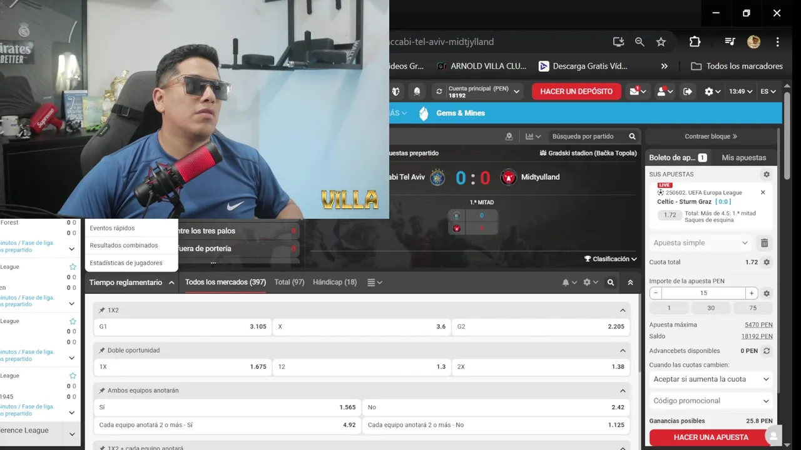Unpin the Ambos equipos anotarán market

pos(102,390)
